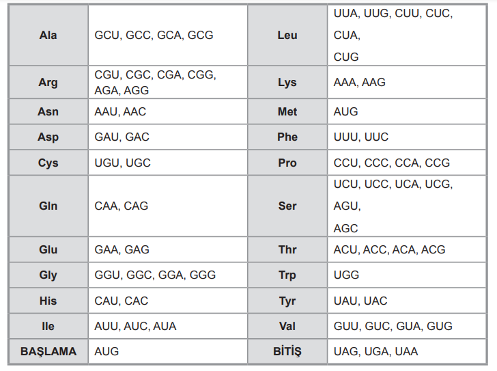Click the BAŞLAMA start label cell
This screenshot has width=497, height=371.
(x=48, y=351)
